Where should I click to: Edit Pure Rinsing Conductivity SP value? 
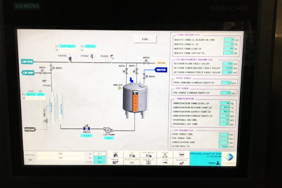[226, 83]
